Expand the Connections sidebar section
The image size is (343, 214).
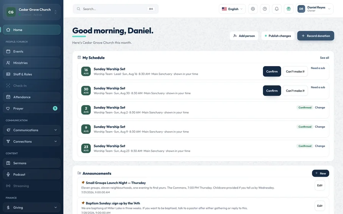(32, 141)
